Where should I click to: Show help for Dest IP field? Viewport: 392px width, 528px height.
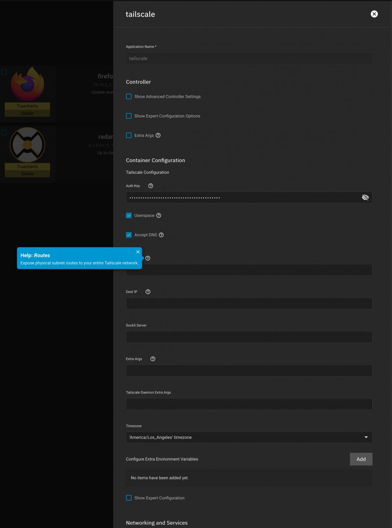[x=148, y=292]
